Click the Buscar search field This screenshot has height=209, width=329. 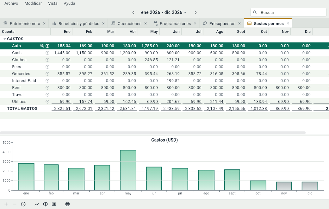tap(288, 12)
